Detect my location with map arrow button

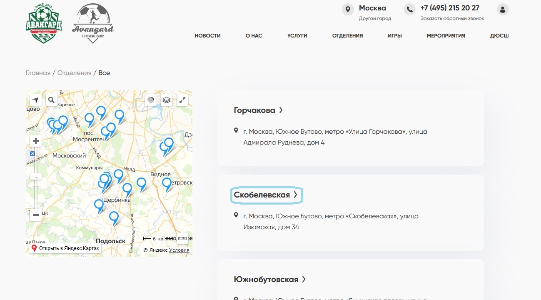36,100
